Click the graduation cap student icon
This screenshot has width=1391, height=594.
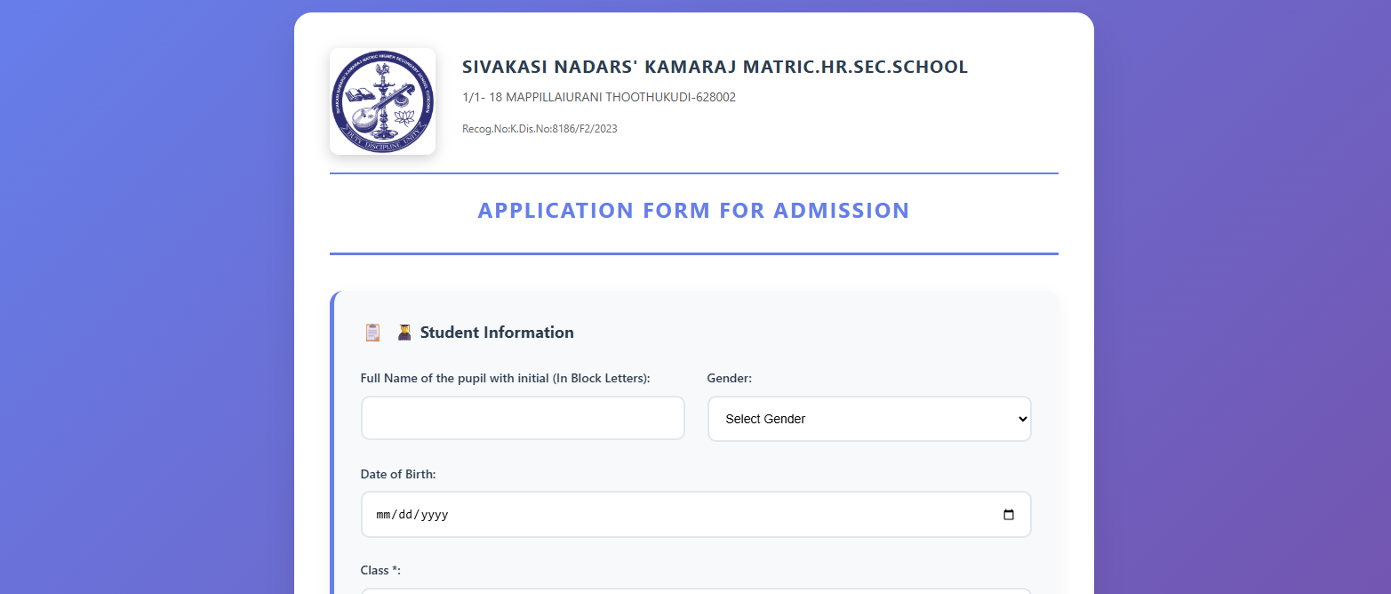click(x=404, y=332)
